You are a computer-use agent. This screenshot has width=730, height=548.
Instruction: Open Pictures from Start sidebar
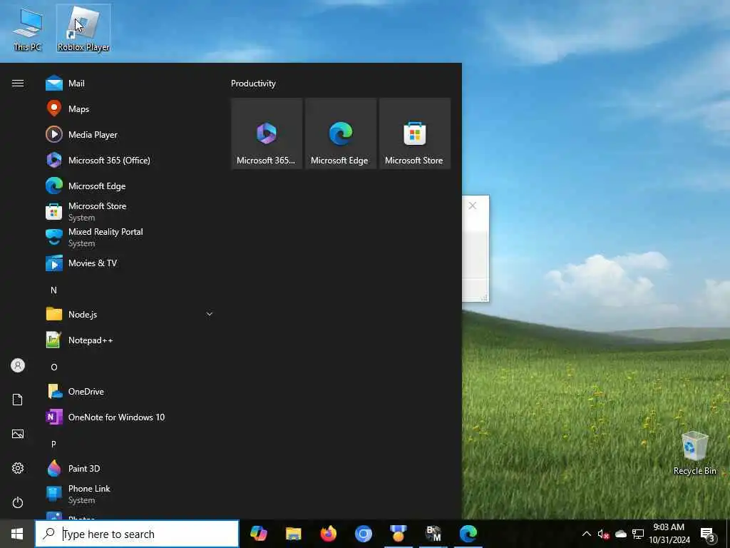[18, 434]
